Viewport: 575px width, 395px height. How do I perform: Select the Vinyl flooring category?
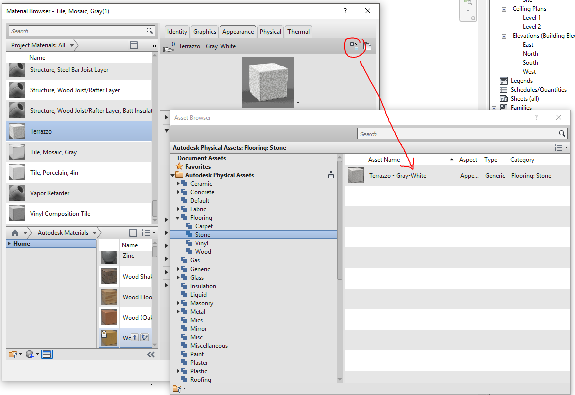pyautogui.click(x=202, y=243)
